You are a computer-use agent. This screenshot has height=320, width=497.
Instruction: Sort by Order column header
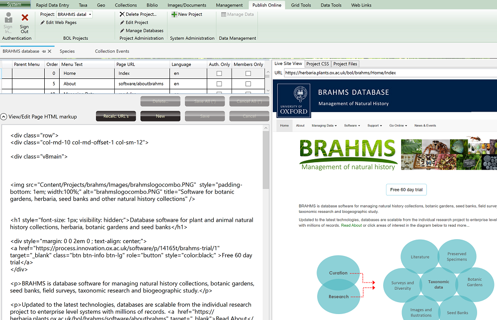(52, 64)
